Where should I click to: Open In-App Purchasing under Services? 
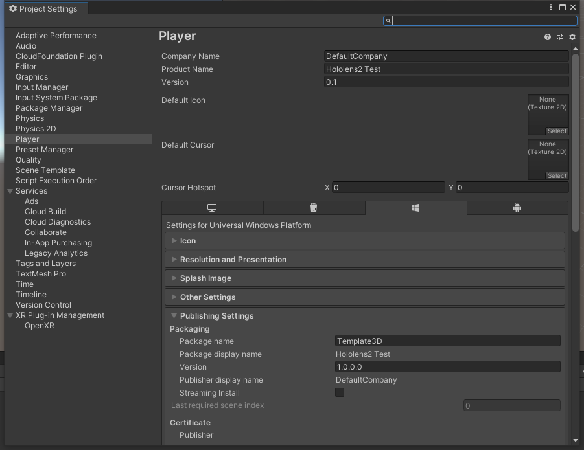pos(58,243)
